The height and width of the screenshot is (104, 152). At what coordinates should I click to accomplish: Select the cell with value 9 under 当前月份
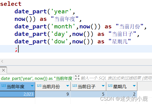click(53, 94)
